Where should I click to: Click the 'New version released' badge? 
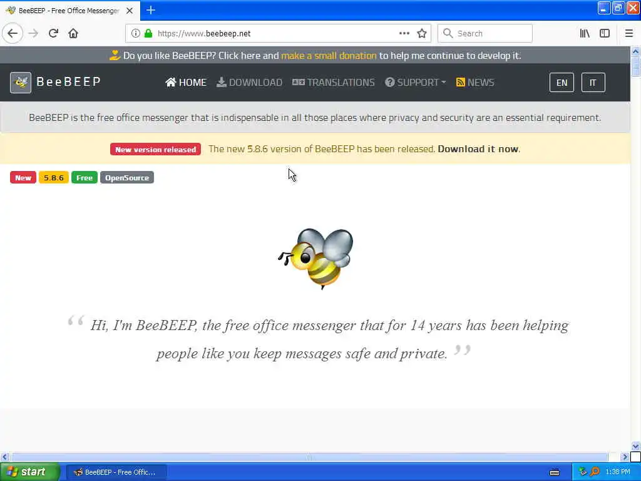click(155, 149)
